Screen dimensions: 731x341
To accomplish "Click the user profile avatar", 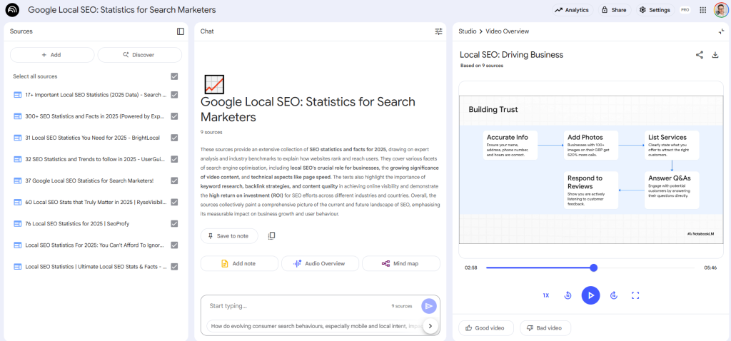I will (x=721, y=10).
